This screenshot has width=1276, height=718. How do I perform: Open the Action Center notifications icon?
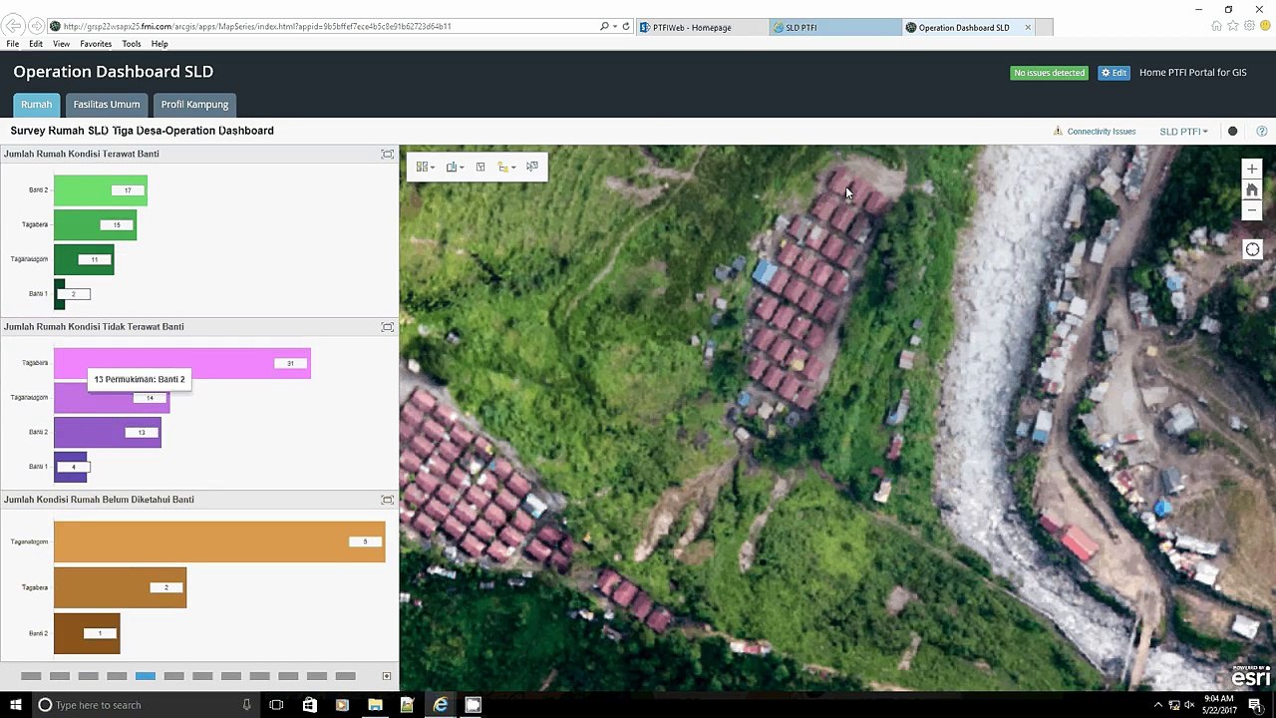1255,705
